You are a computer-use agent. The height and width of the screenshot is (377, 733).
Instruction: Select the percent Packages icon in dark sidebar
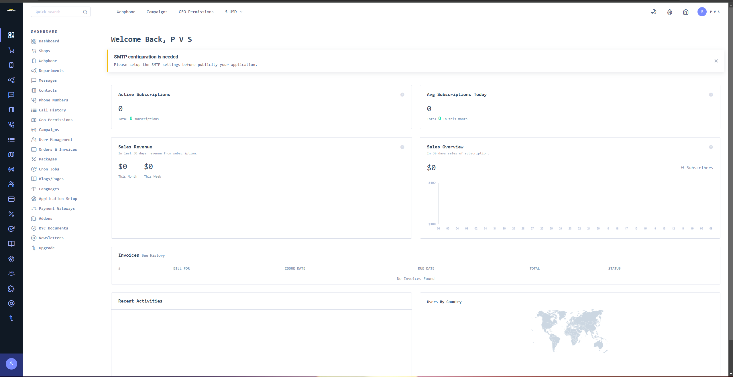[x=11, y=214]
